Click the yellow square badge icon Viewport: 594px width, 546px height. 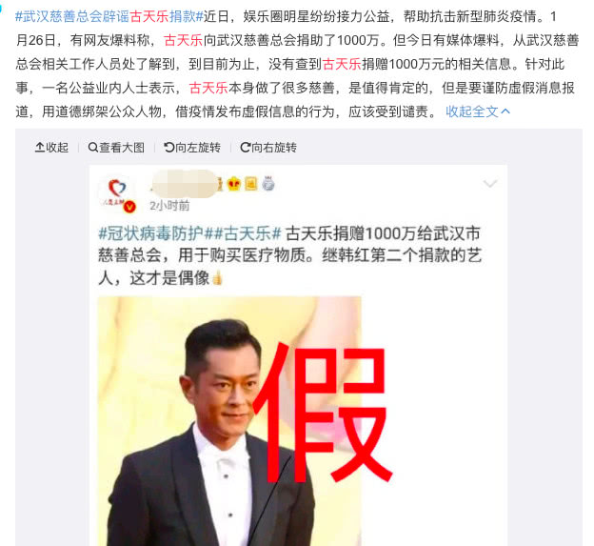tap(251, 184)
